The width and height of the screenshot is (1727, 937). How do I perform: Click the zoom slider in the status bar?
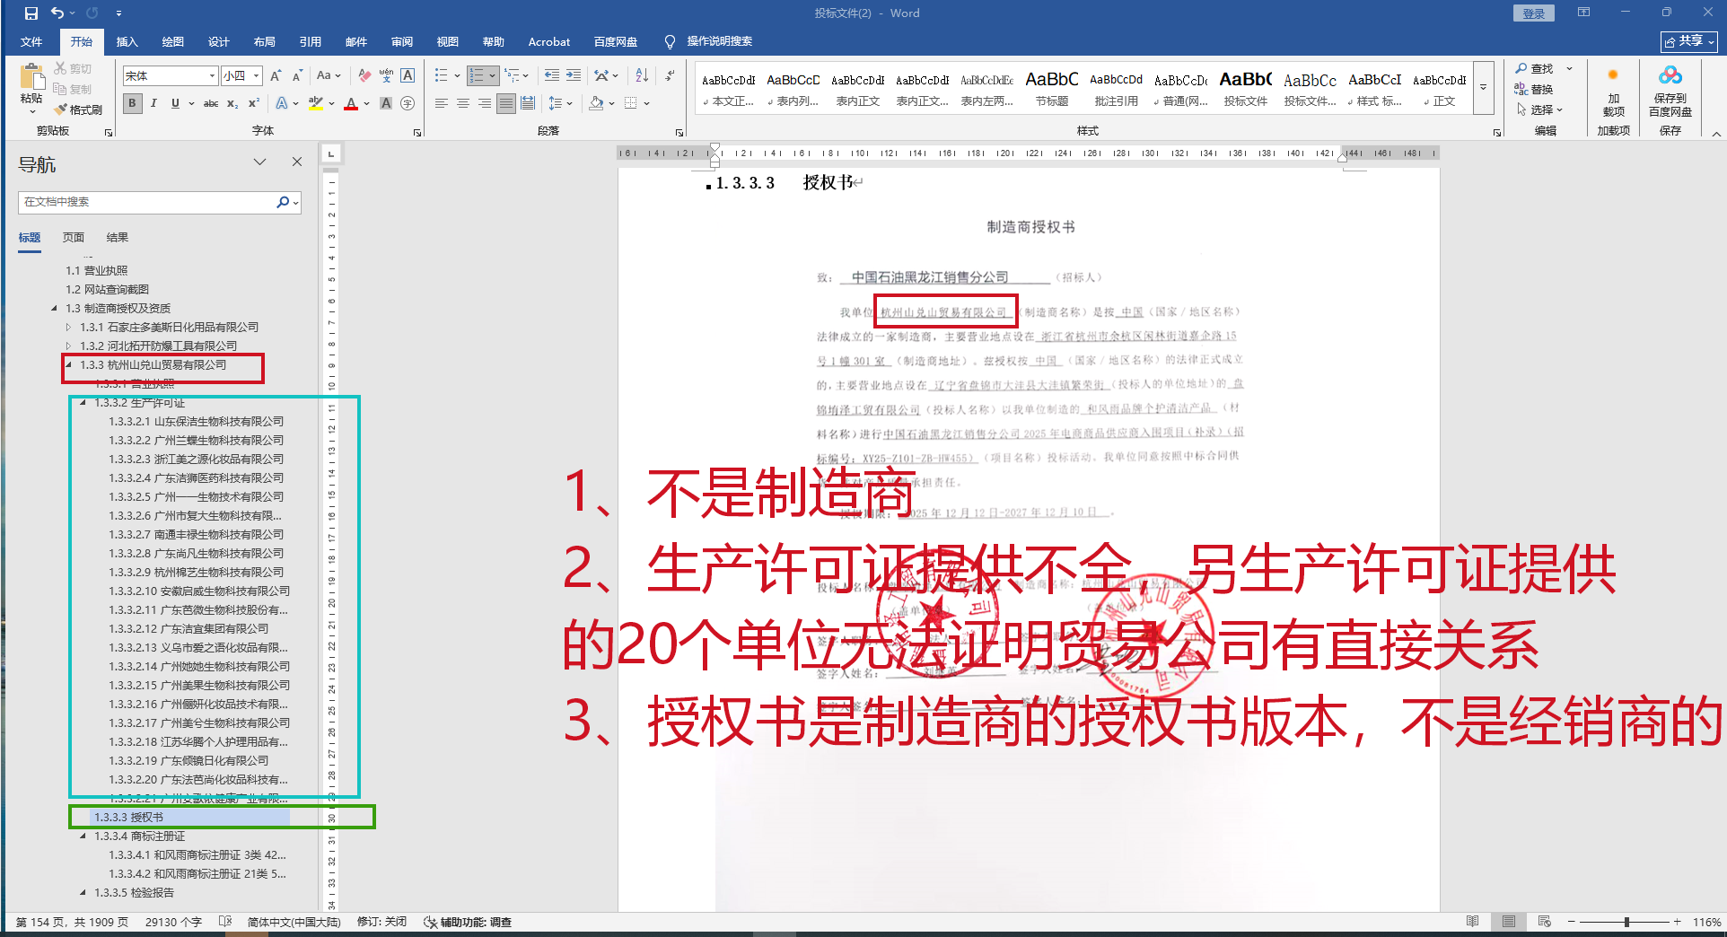tap(1625, 922)
